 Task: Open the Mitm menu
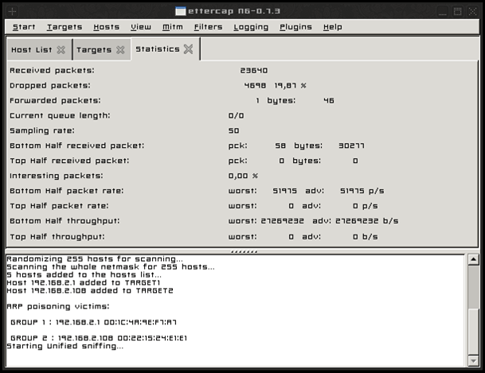(x=173, y=27)
